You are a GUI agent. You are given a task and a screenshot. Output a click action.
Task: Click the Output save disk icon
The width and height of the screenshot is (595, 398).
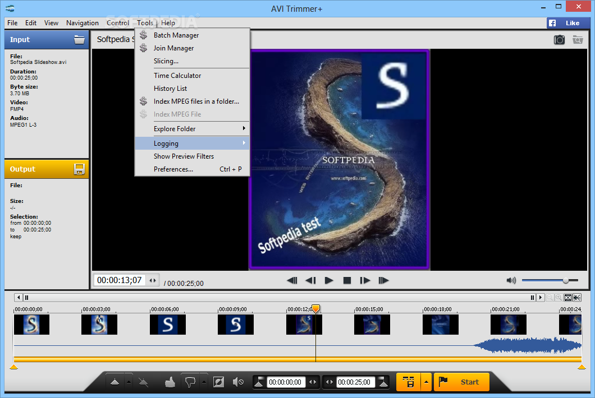point(79,169)
